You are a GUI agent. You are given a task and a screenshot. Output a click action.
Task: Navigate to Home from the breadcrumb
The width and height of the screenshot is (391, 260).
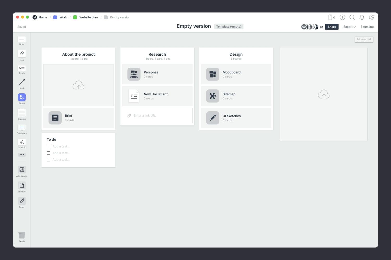click(43, 17)
